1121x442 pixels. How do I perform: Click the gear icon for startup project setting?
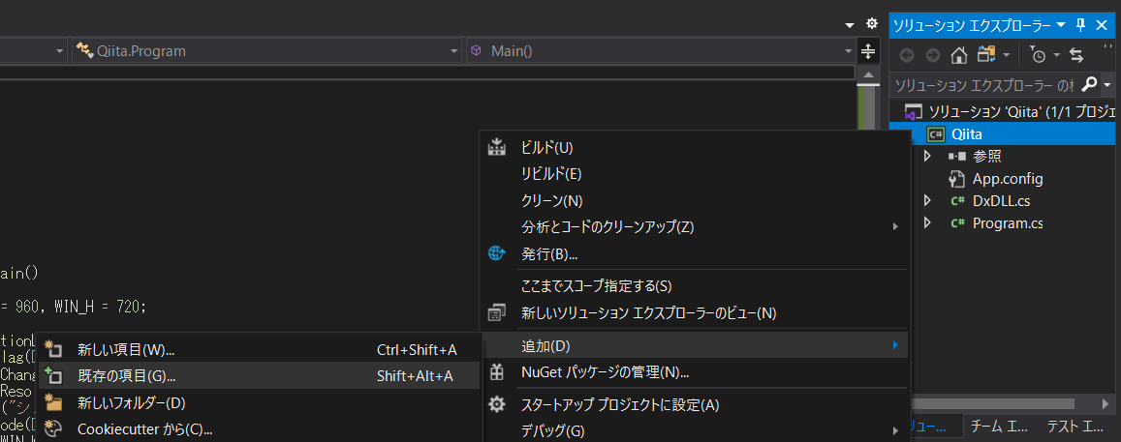(497, 405)
